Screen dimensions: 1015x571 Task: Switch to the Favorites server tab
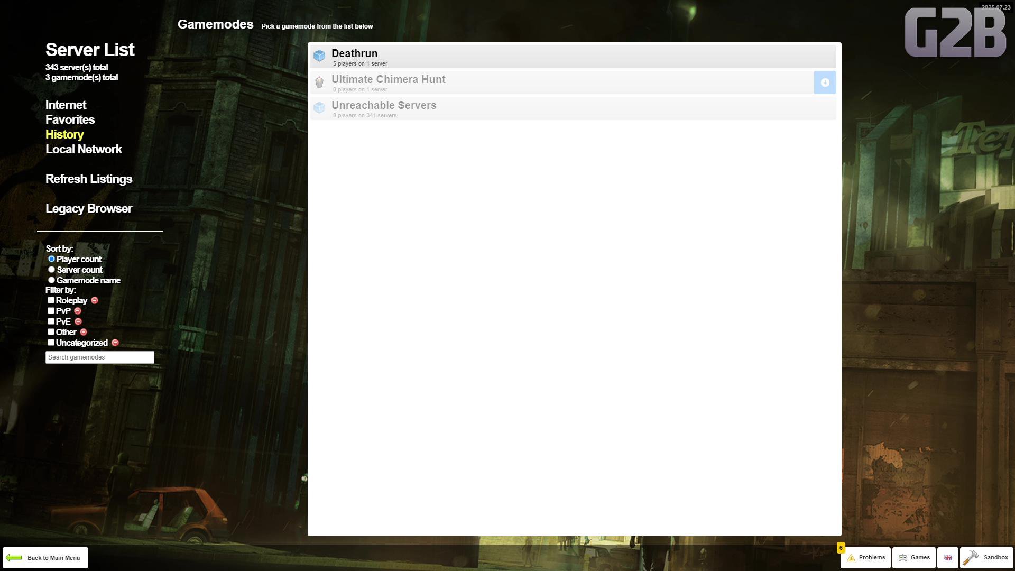[70, 119]
